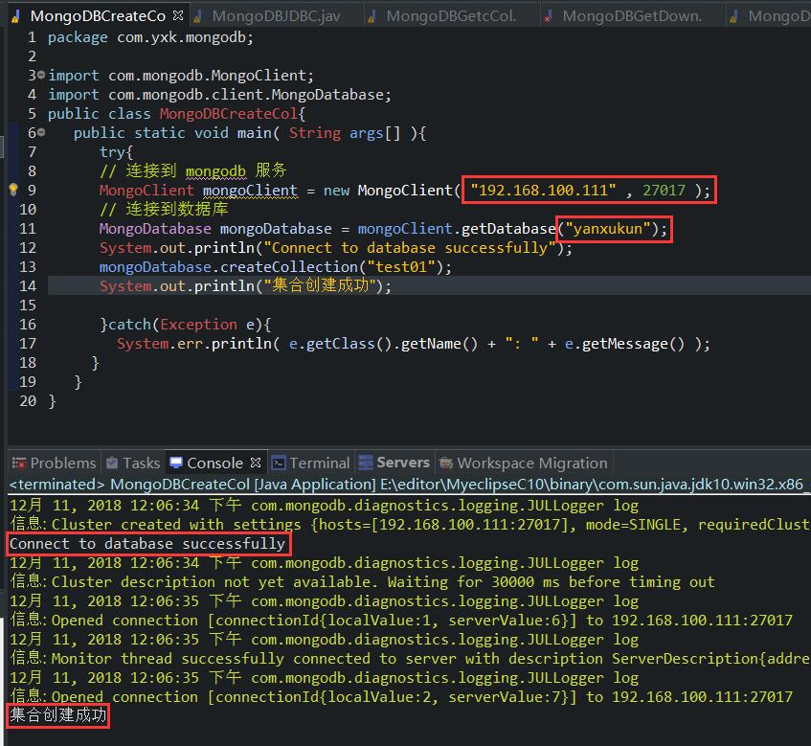Screen dimensions: 811x746
Task: Click the Workspace Migration tab icon
Action: (446, 463)
